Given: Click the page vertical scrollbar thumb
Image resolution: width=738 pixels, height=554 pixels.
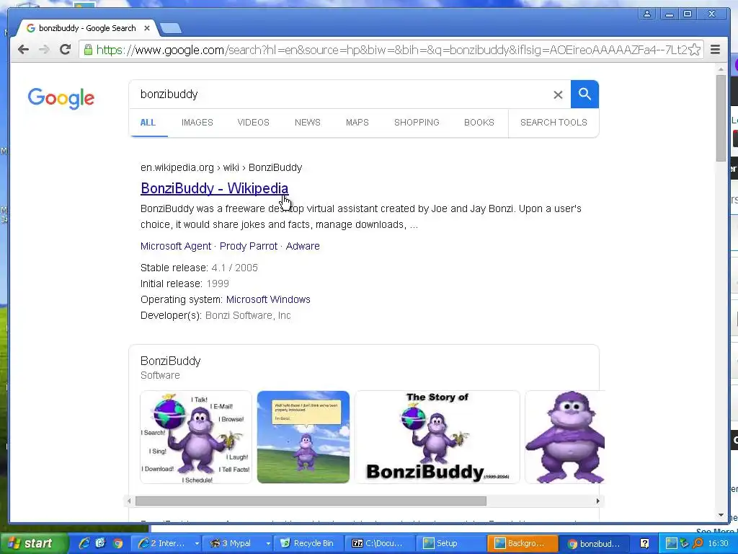Looking at the screenshot, I should coord(721,118).
